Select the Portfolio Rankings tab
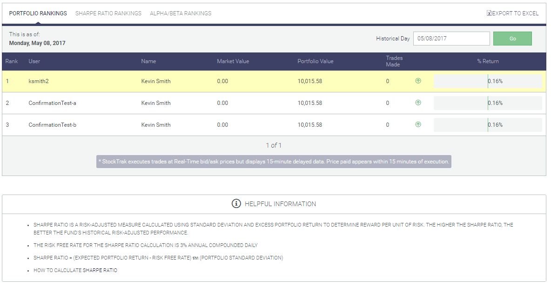Viewport: 551px width, 286px height. [x=38, y=13]
